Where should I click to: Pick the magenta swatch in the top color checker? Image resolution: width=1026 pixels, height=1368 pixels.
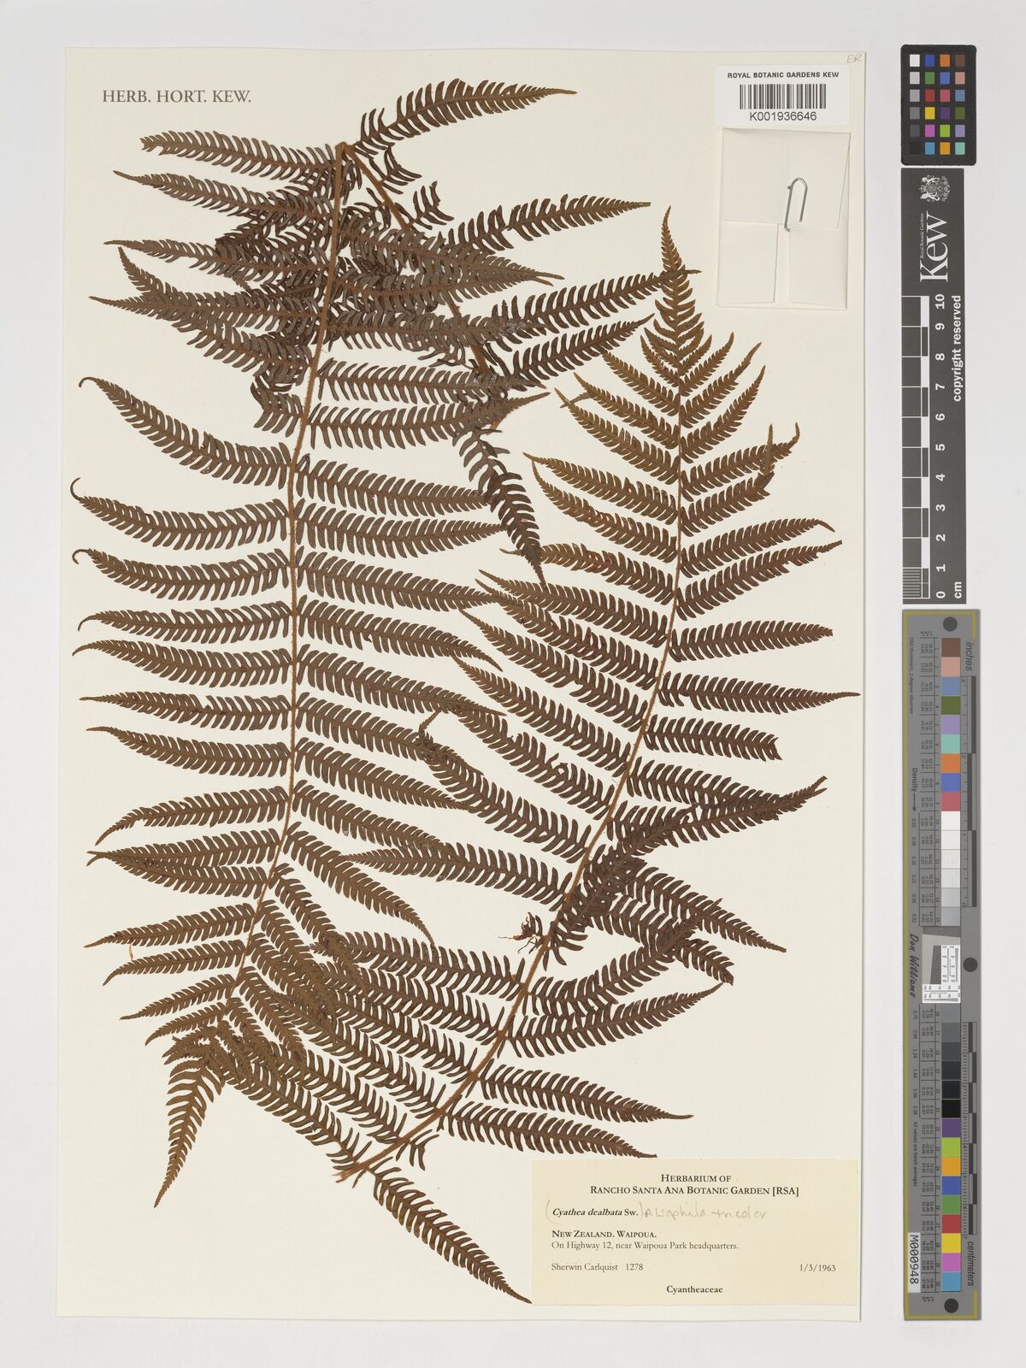point(928,130)
